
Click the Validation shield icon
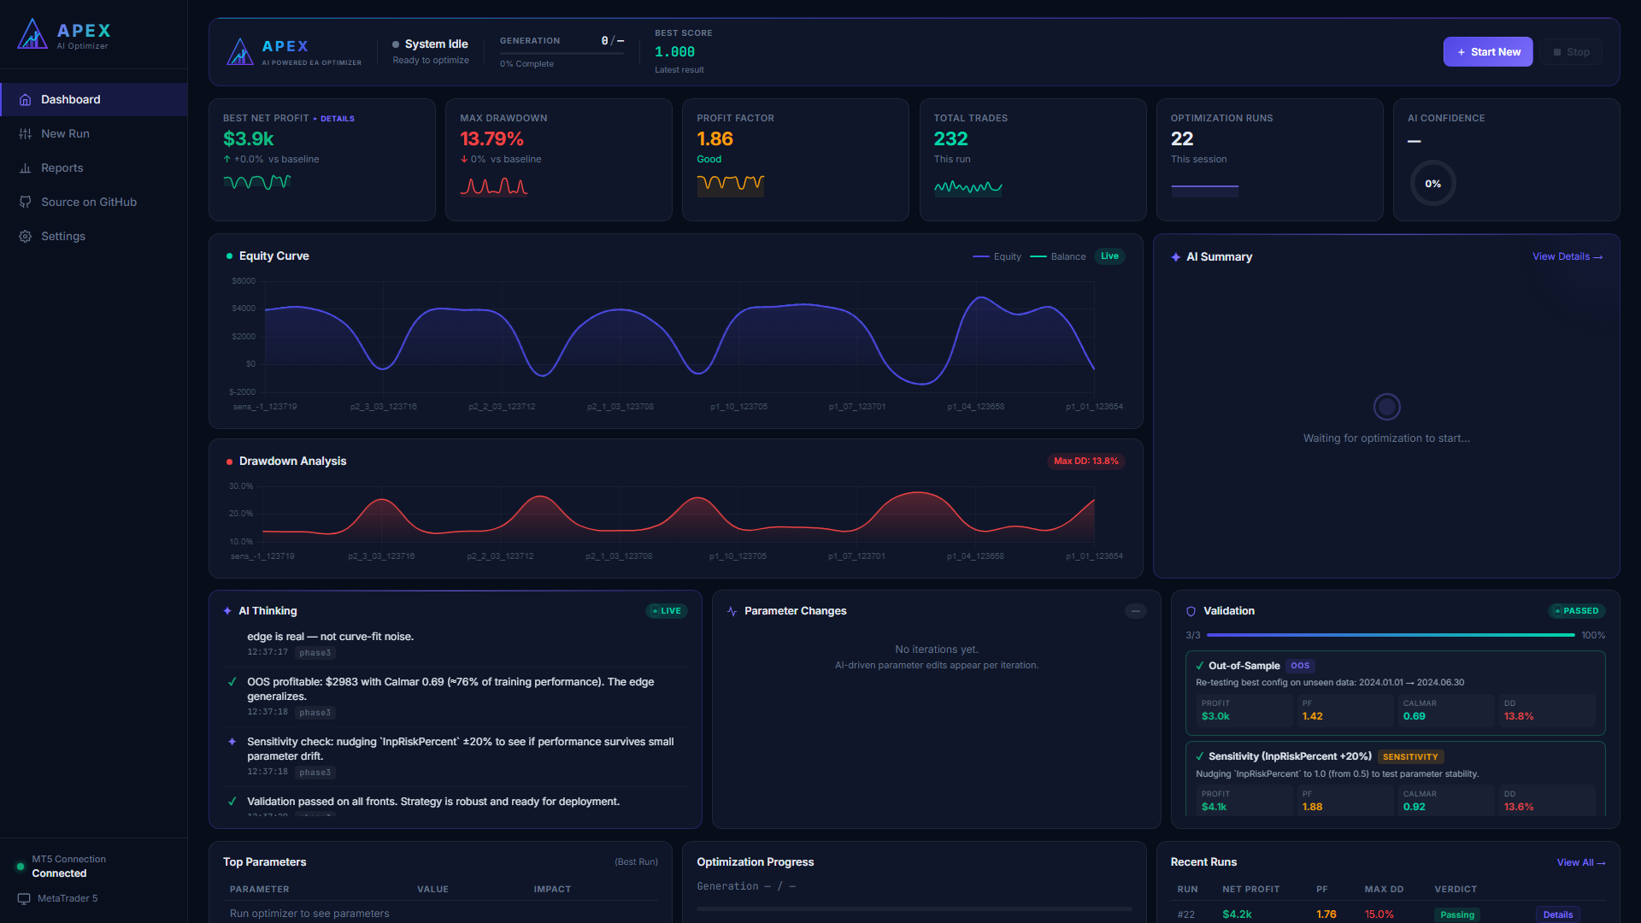1191,611
